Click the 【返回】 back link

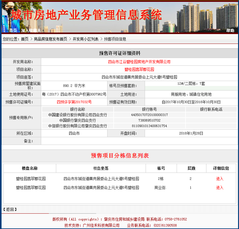(10, 210)
